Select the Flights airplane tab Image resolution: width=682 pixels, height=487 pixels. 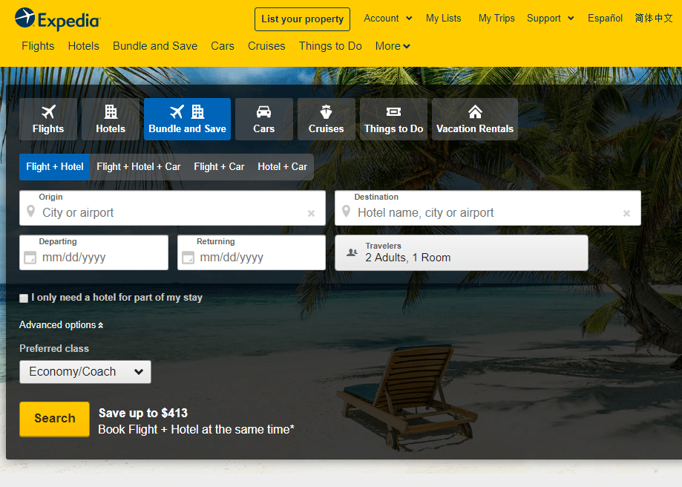(x=48, y=119)
